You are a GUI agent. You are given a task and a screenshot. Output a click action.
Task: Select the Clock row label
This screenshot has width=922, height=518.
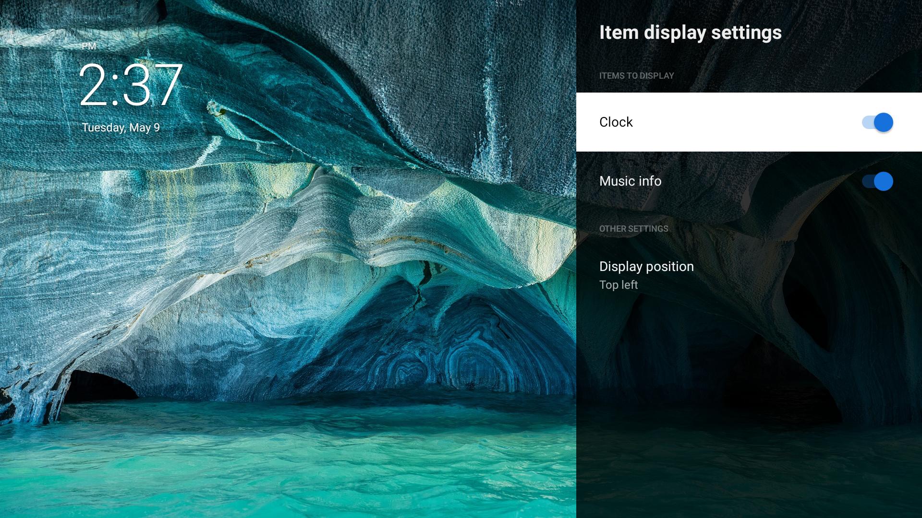(x=616, y=122)
